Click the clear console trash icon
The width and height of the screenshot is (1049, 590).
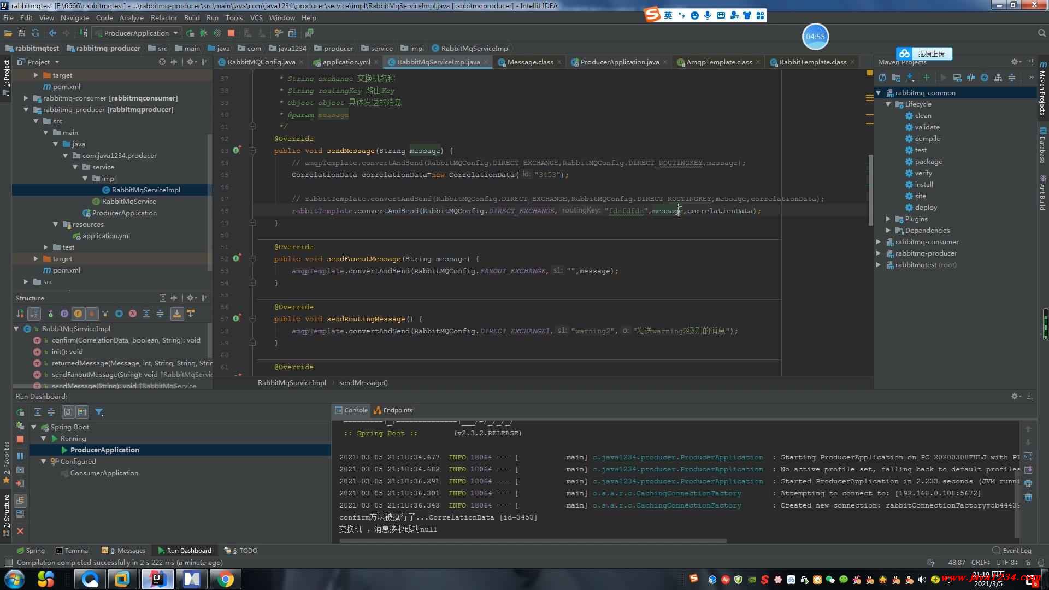1028,497
